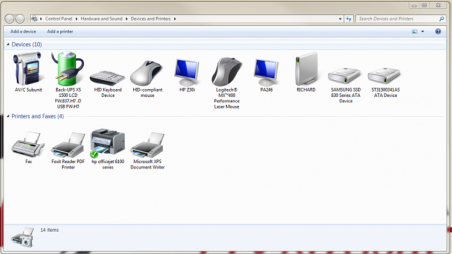Select the PA246 monitor icon

(x=266, y=72)
